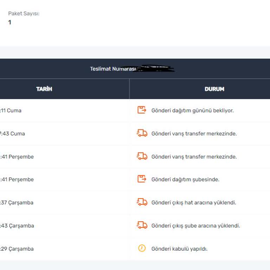This screenshot has height=270, width=270.
Task: Click 'Gönderi varış transfer merkezinde.' in the Perşembe row
Action: point(194,157)
